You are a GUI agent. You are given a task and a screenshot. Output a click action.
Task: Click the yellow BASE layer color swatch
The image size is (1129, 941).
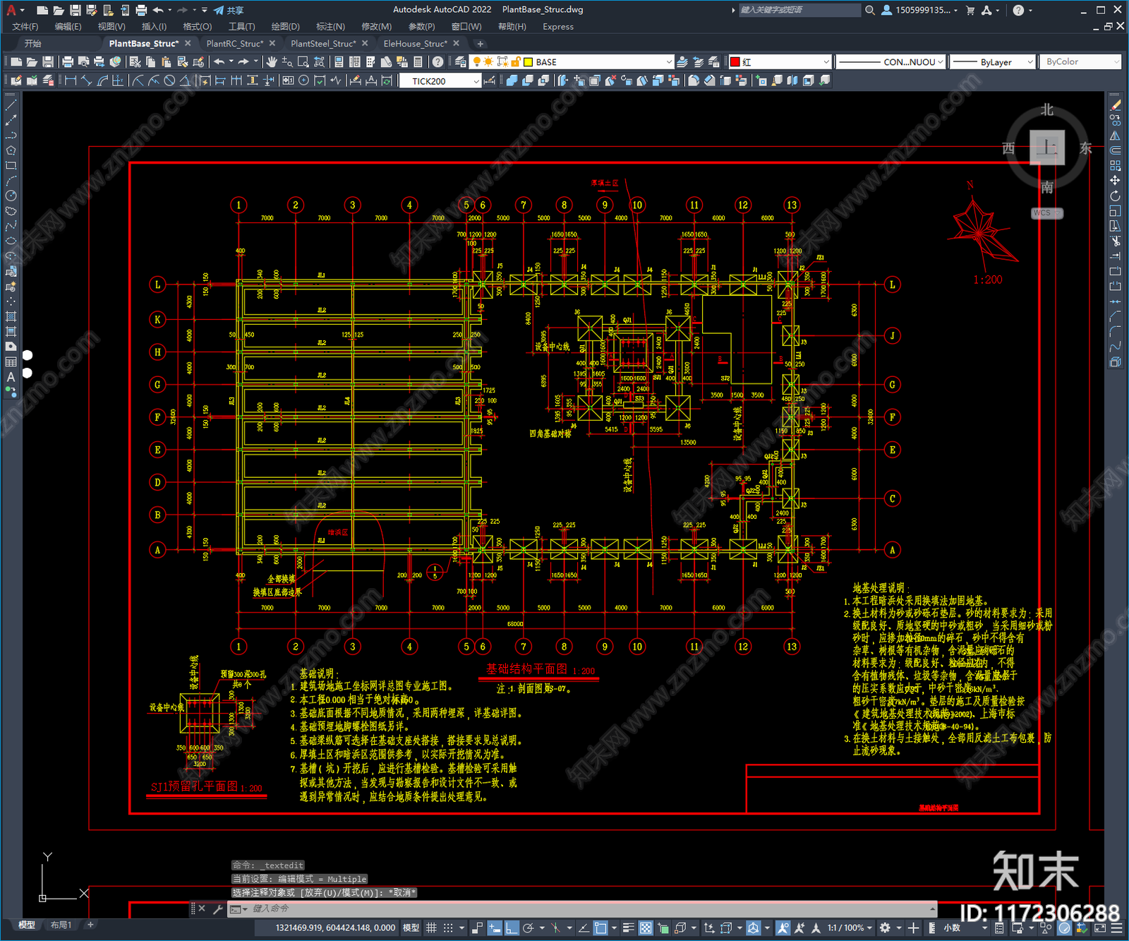[x=528, y=62]
